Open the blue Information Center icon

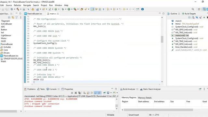click(x=142, y=9)
